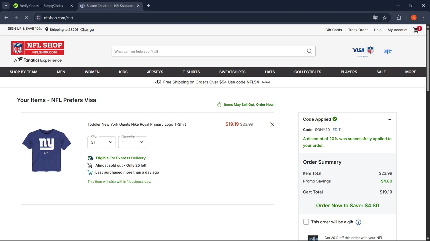View site information icon in address bar

pyautogui.click(x=38, y=18)
